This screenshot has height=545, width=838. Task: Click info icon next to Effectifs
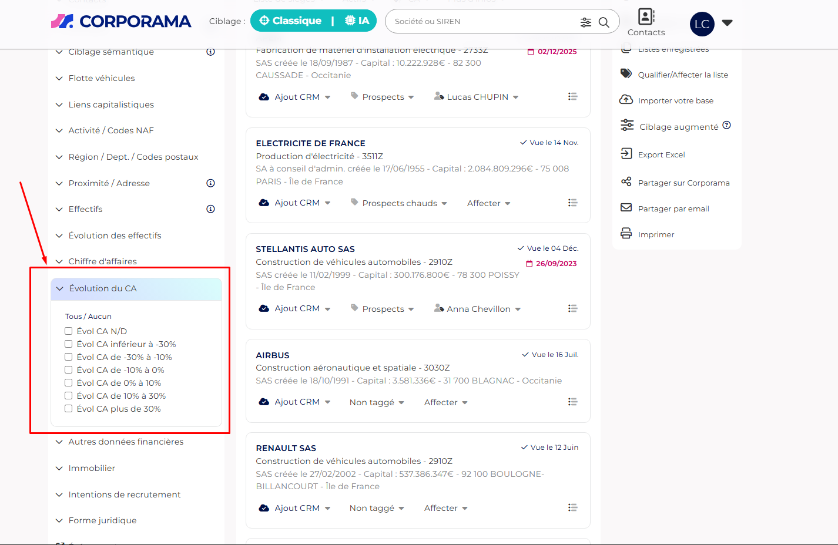click(210, 209)
